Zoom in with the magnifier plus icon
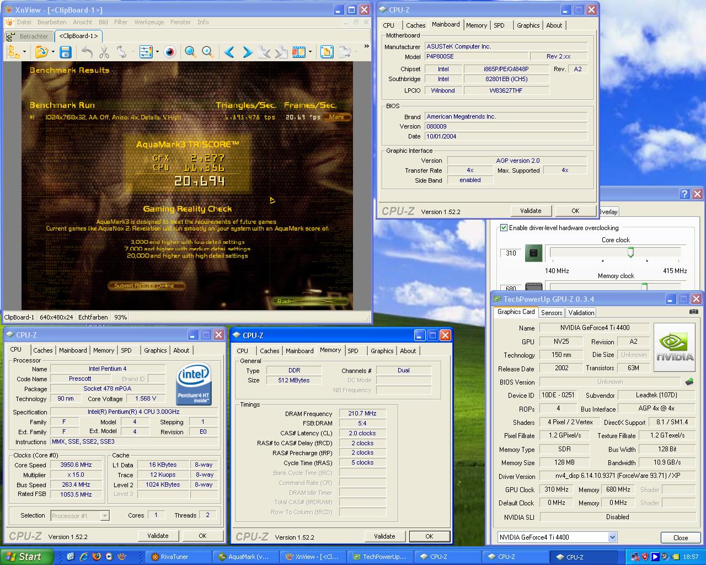This screenshot has height=565, width=706. click(x=190, y=52)
